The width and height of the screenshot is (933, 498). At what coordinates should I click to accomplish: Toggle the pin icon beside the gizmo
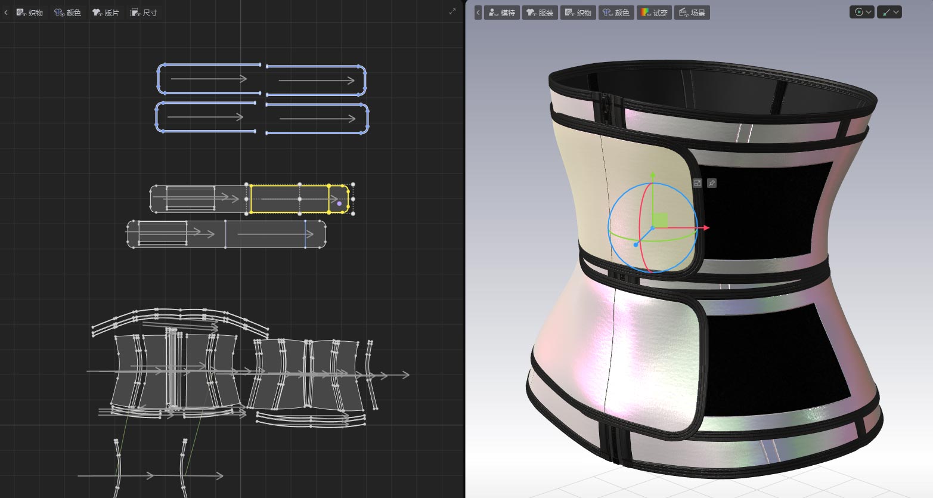[712, 183]
